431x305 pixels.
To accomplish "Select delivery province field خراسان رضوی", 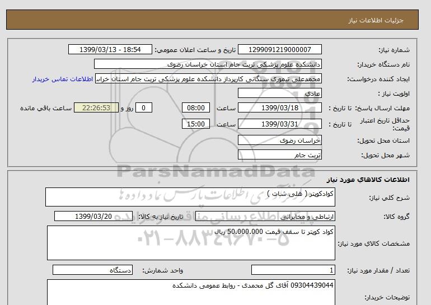I will 279,140.
